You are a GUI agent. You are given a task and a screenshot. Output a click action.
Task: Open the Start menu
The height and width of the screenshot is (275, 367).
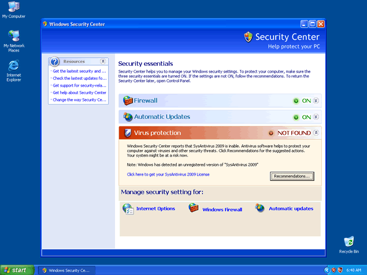tap(16, 270)
